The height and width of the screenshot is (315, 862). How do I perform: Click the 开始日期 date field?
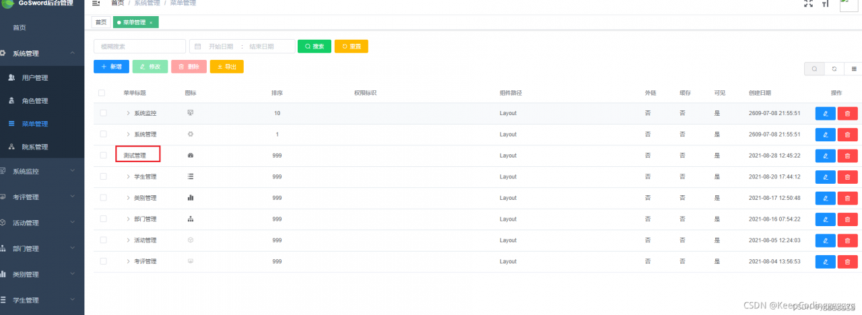(x=221, y=46)
